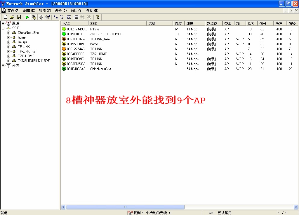The width and height of the screenshot is (299, 215).
Task: Sort by the 信号 column header
Action: pos(266,23)
